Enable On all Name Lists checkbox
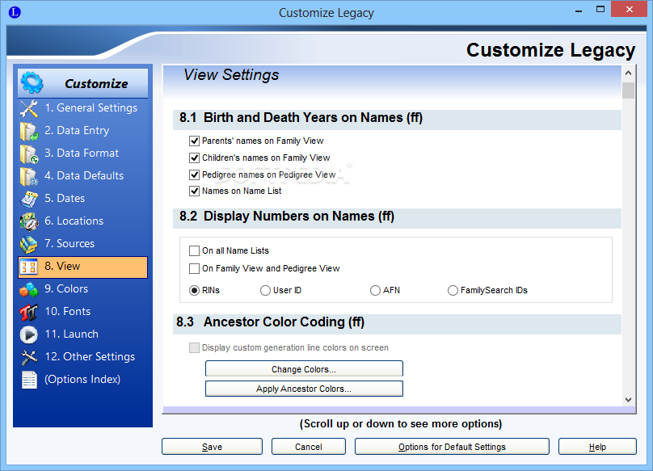Image resolution: width=653 pixels, height=471 pixels. [194, 250]
